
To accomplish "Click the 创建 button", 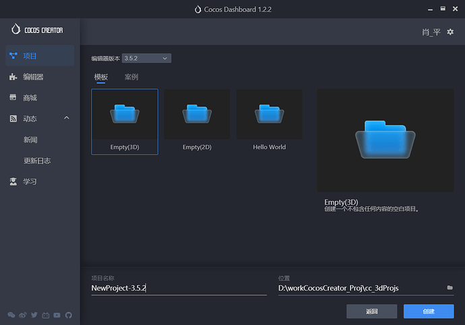I will point(429,311).
